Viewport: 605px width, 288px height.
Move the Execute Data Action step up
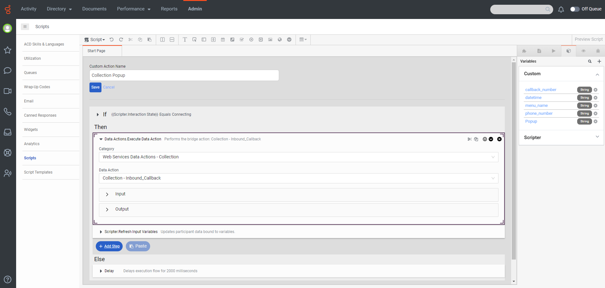(x=485, y=139)
